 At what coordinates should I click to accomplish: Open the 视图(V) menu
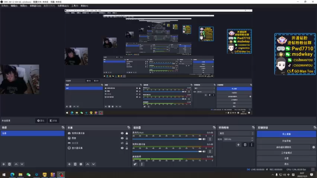(23, 6)
